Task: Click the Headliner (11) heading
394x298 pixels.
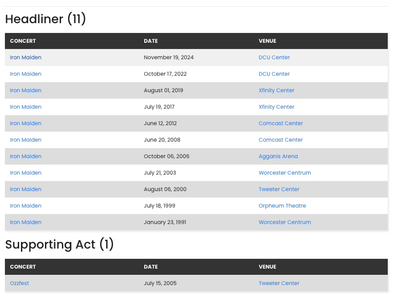Action: pyautogui.click(x=45, y=19)
